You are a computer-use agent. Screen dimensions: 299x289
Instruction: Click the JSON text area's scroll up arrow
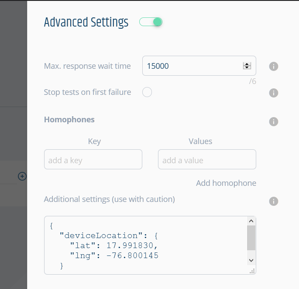pyautogui.click(x=251, y=221)
